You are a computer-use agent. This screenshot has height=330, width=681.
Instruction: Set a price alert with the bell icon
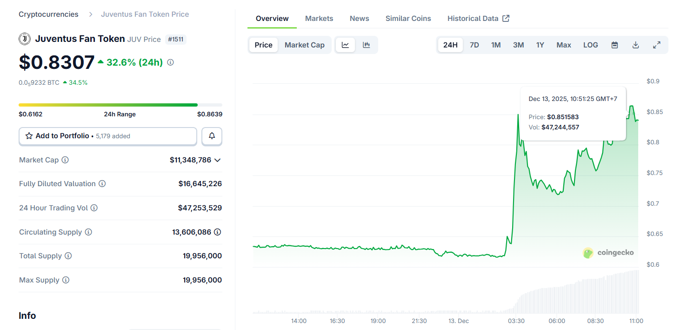pyautogui.click(x=212, y=136)
